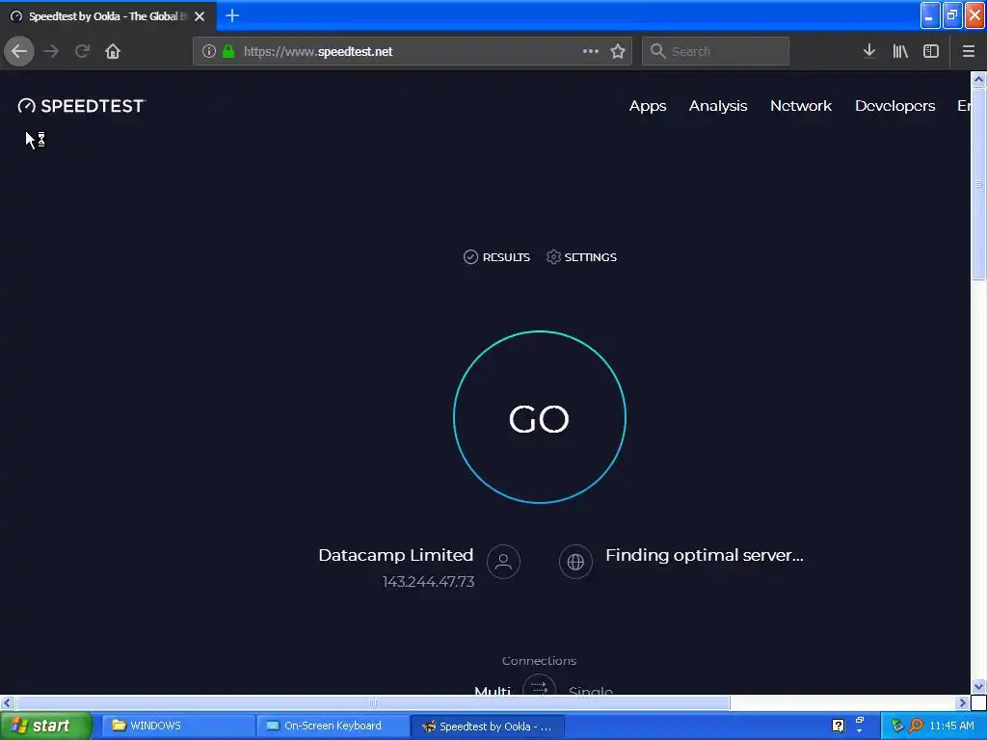This screenshot has width=987, height=740.
Task: Click the Forward arrow button
Action: tap(51, 51)
